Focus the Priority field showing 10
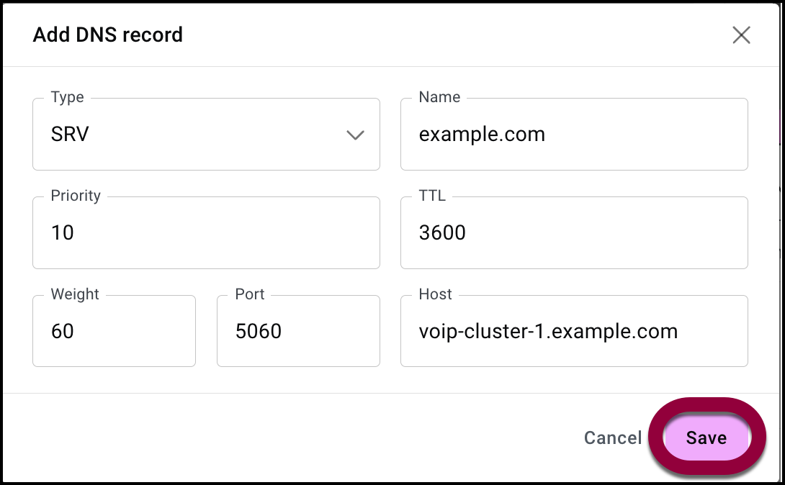 (205, 233)
